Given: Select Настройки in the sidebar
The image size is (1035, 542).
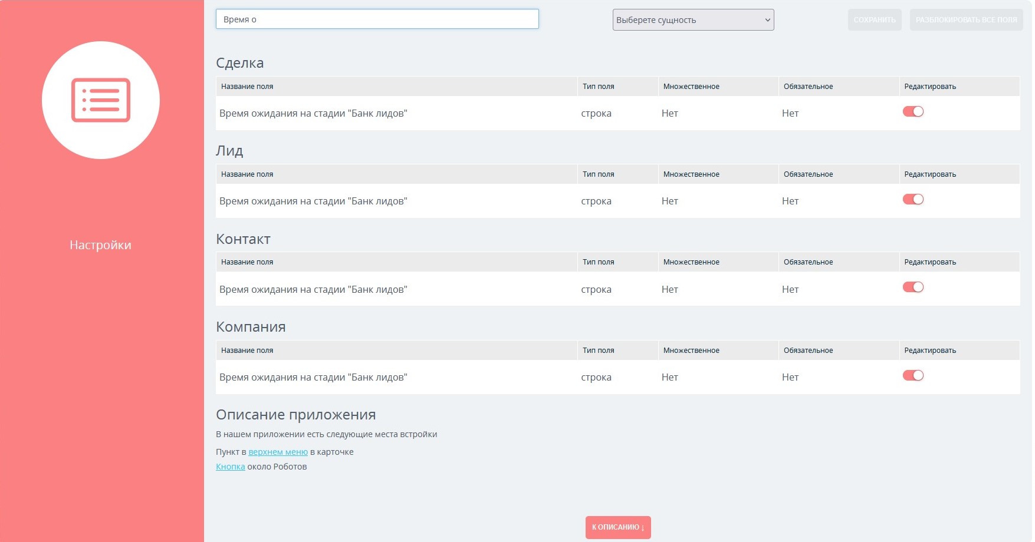Looking at the screenshot, I should [x=101, y=245].
